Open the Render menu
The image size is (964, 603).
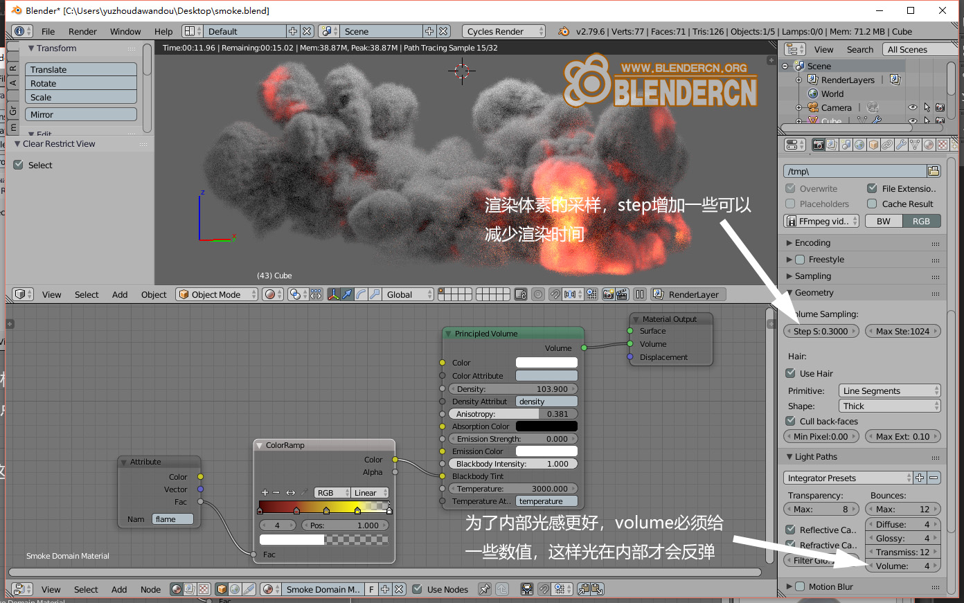82,31
